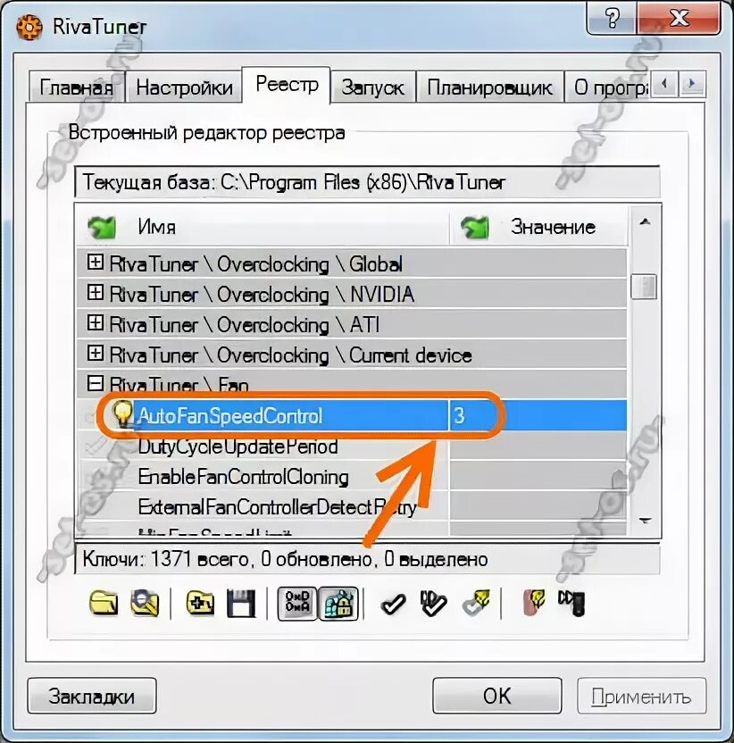This screenshot has height=743, width=734.
Task: Click the open database folder icon
Action: coord(104,603)
